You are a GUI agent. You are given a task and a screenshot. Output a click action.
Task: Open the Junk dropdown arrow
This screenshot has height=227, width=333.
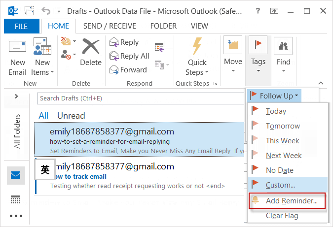coord(74,55)
